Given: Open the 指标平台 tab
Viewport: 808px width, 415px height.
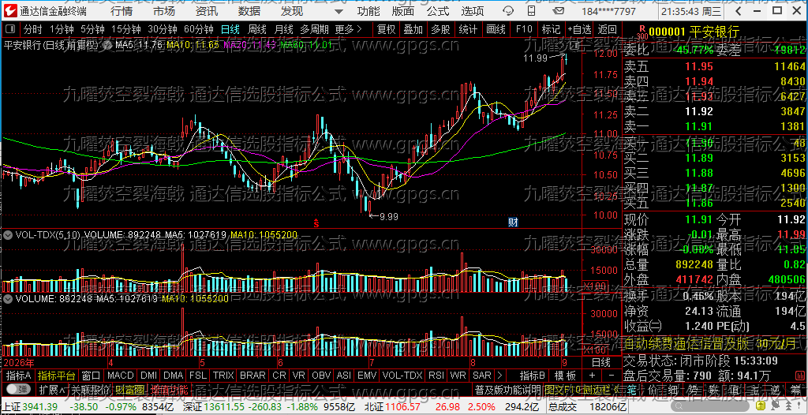Looking at the screenshot, I should coord(57,375).
